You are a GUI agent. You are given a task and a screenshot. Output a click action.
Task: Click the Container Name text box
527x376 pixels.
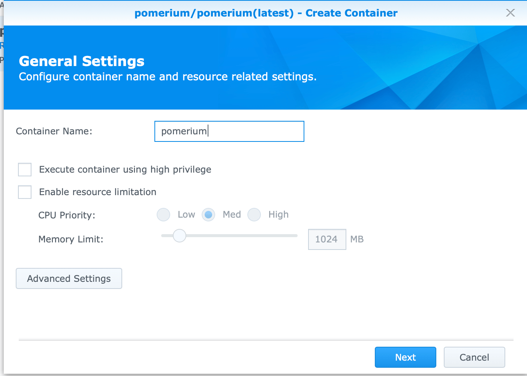tap(229, 131)
